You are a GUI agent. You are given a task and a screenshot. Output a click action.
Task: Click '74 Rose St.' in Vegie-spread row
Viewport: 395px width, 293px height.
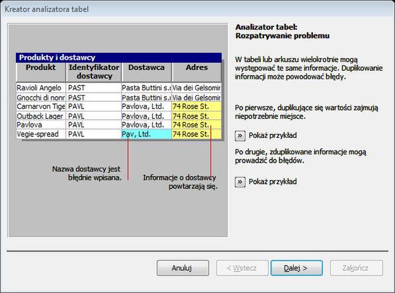tap(197, 134)
